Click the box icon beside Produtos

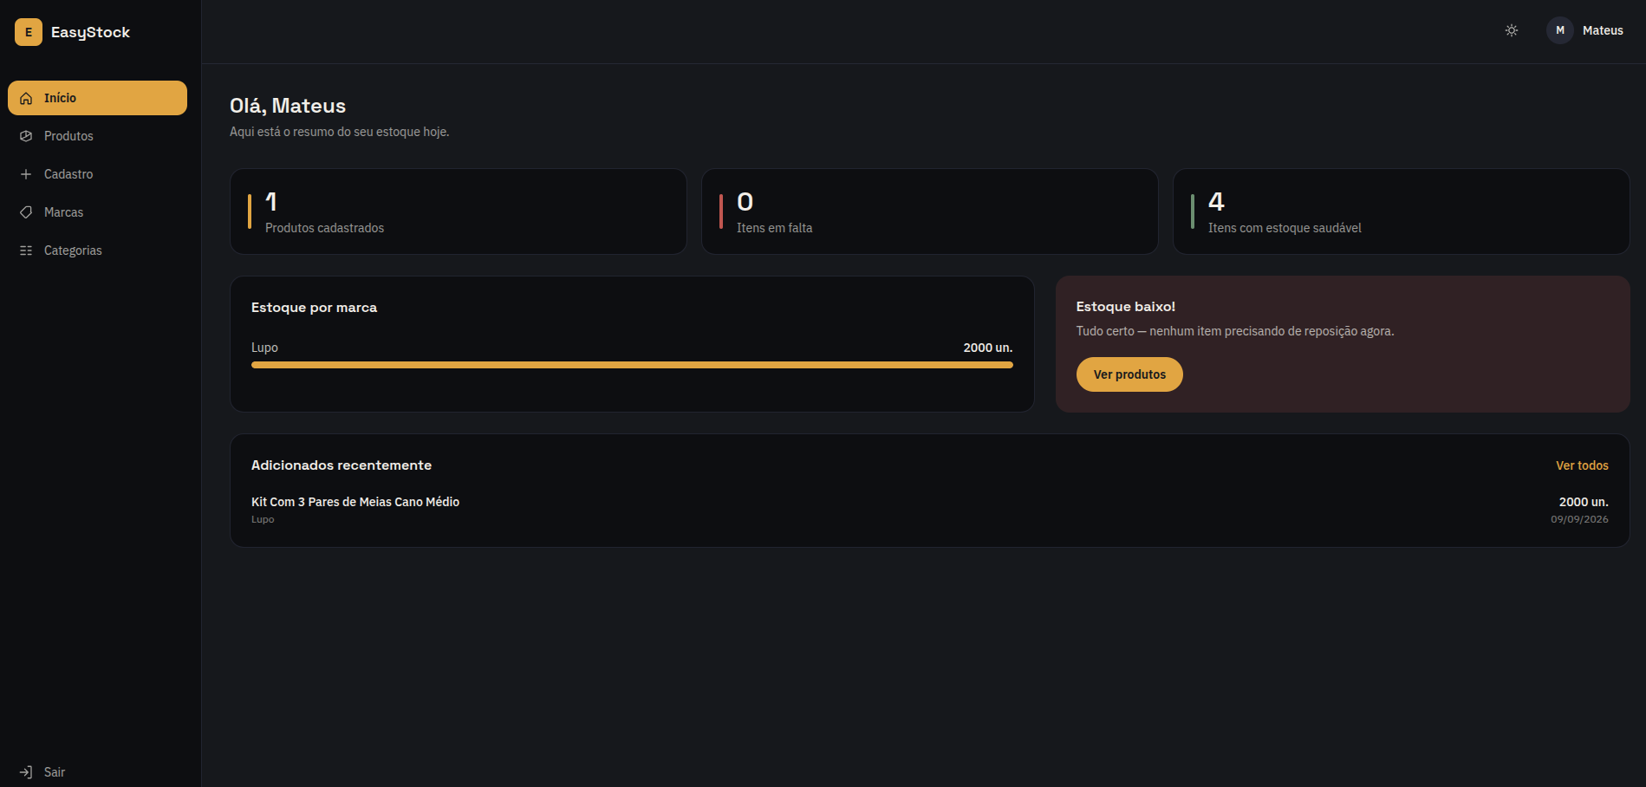click(x=26, y=136)
